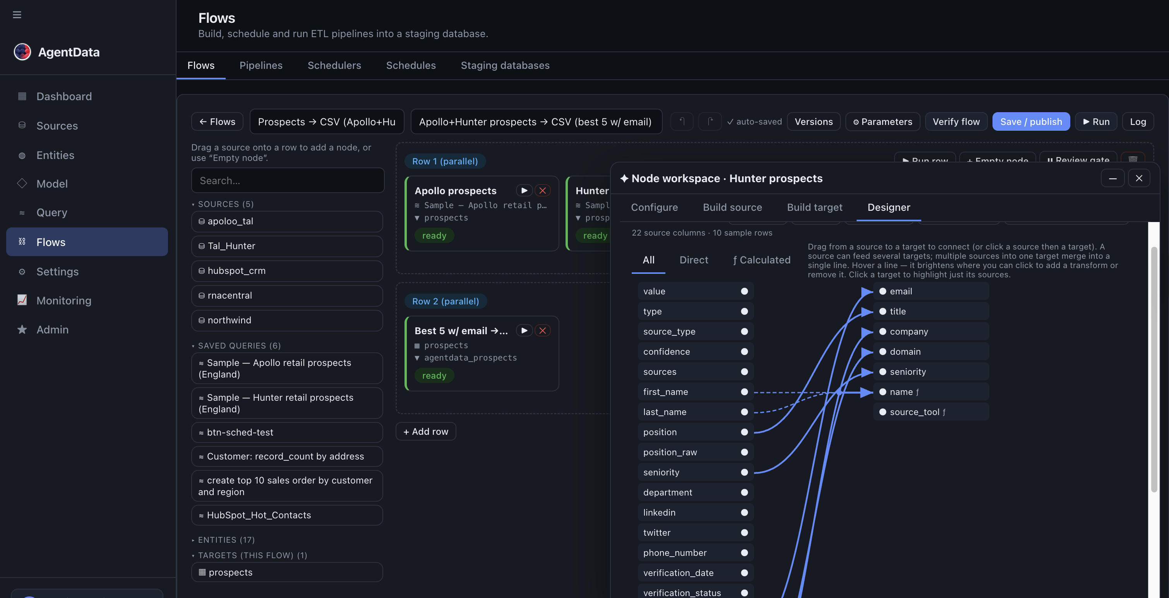The width and height of the screenshot is (1169, 598).
Task: Collapse the SAVED QUERIES (6) section
Action: (x=236, y=345)
